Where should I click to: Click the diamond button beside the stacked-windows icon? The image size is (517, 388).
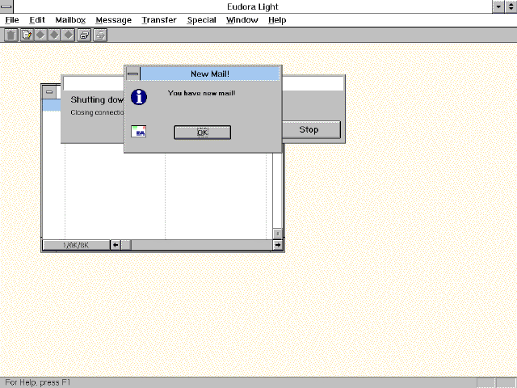click(x=68, y=35)
